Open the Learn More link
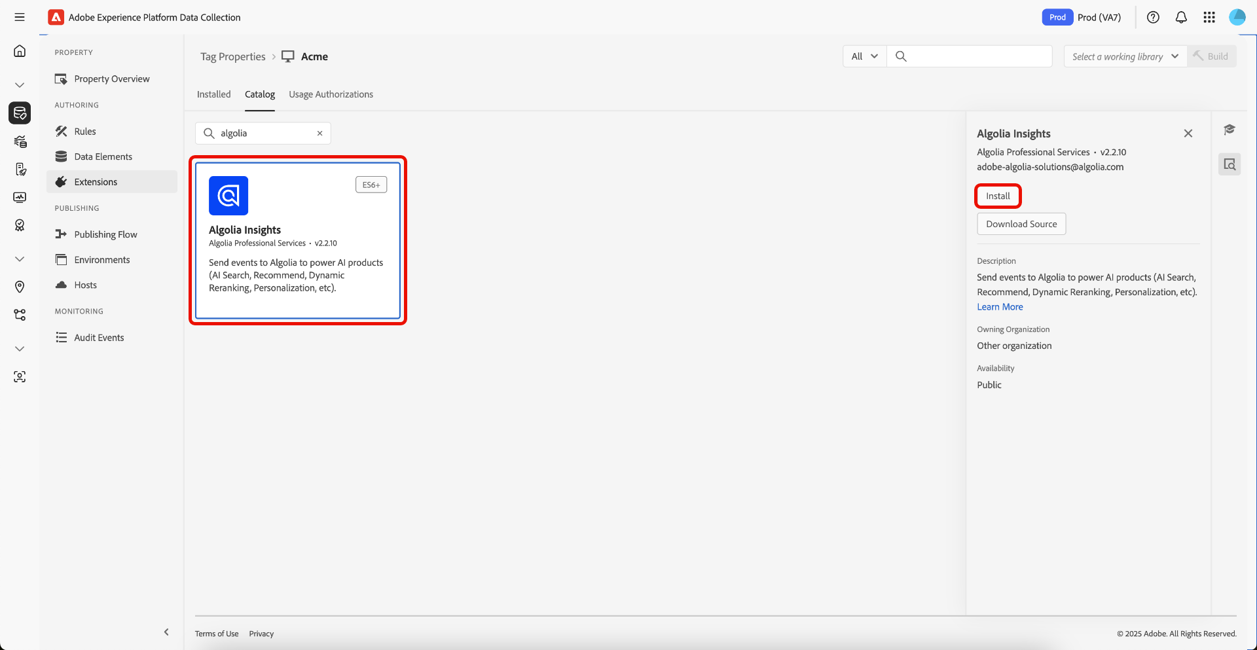1257x650 pixels. click(1000, 307)
